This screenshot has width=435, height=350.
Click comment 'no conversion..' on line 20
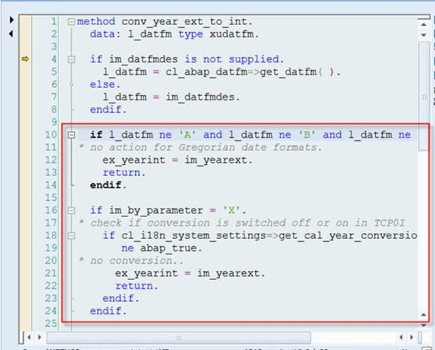click(136, 261)
